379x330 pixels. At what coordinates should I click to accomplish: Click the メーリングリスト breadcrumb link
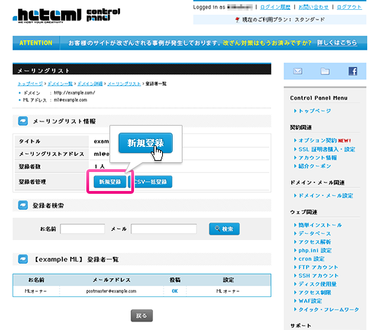[124, 84]
